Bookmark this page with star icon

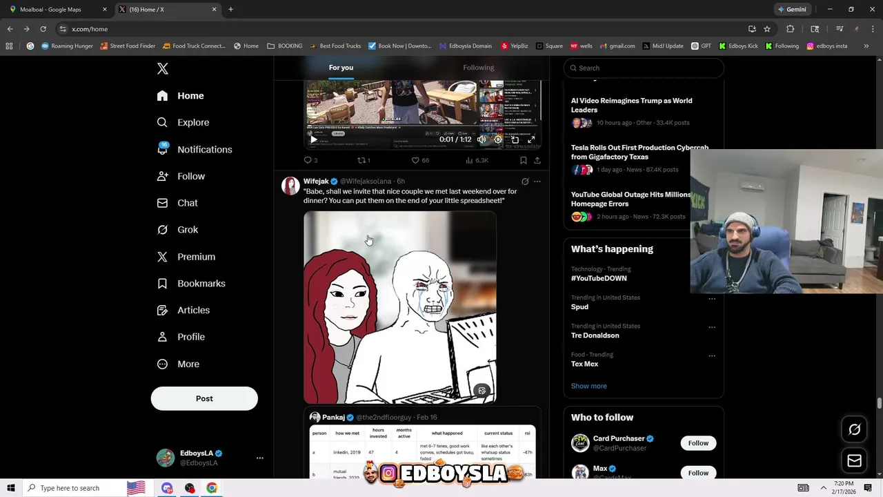tap(767, 29)
